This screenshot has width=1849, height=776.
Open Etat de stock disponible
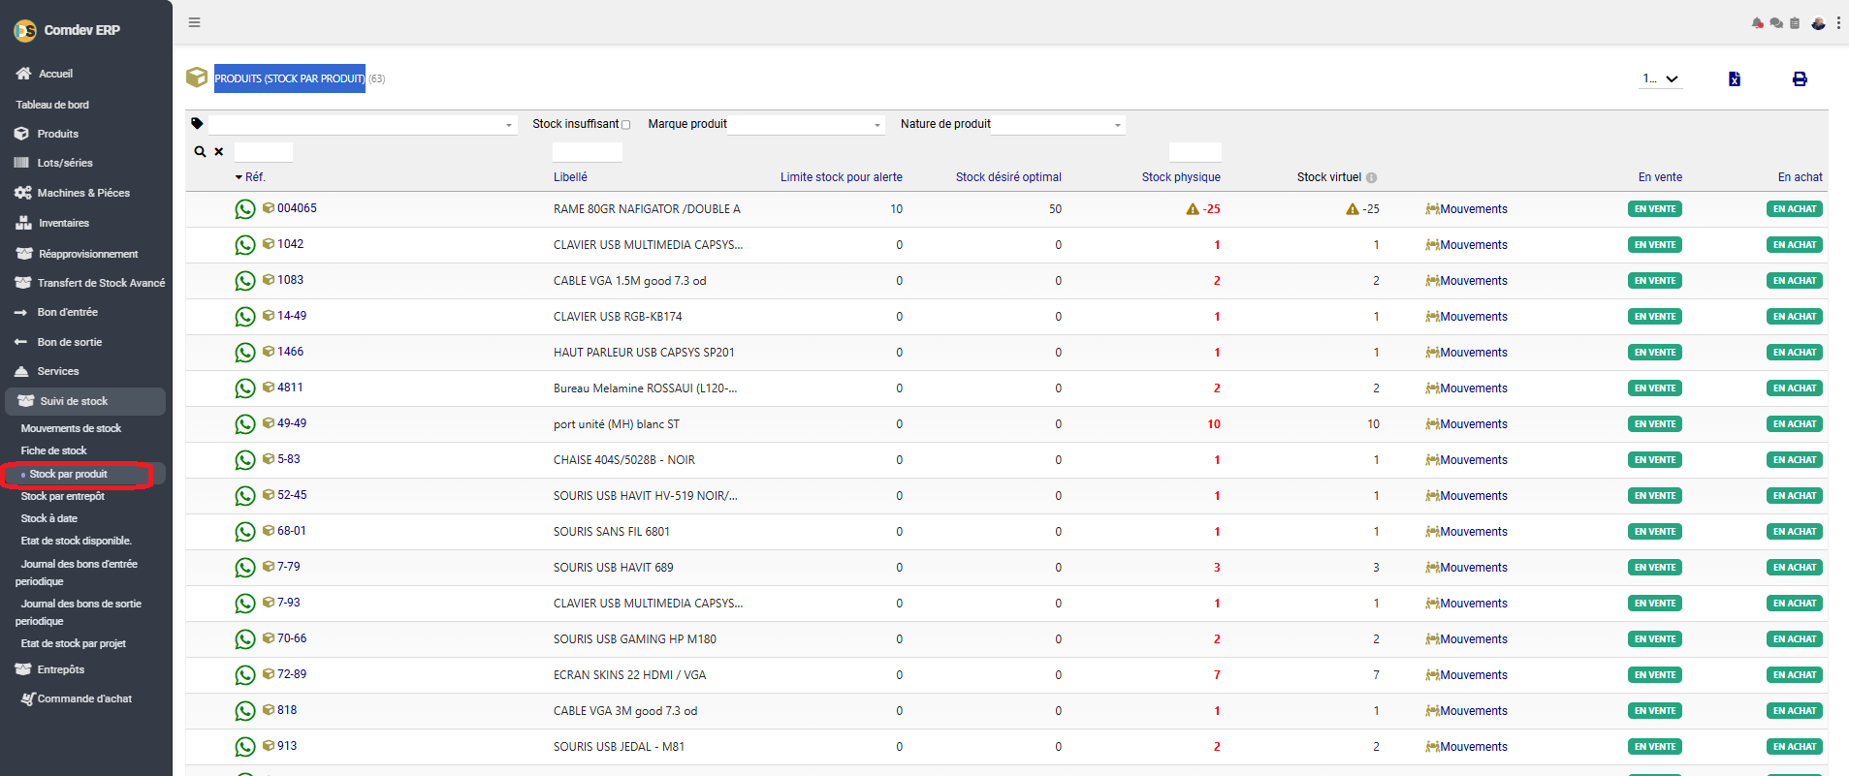pyautogui.click(x=76, y=541)
